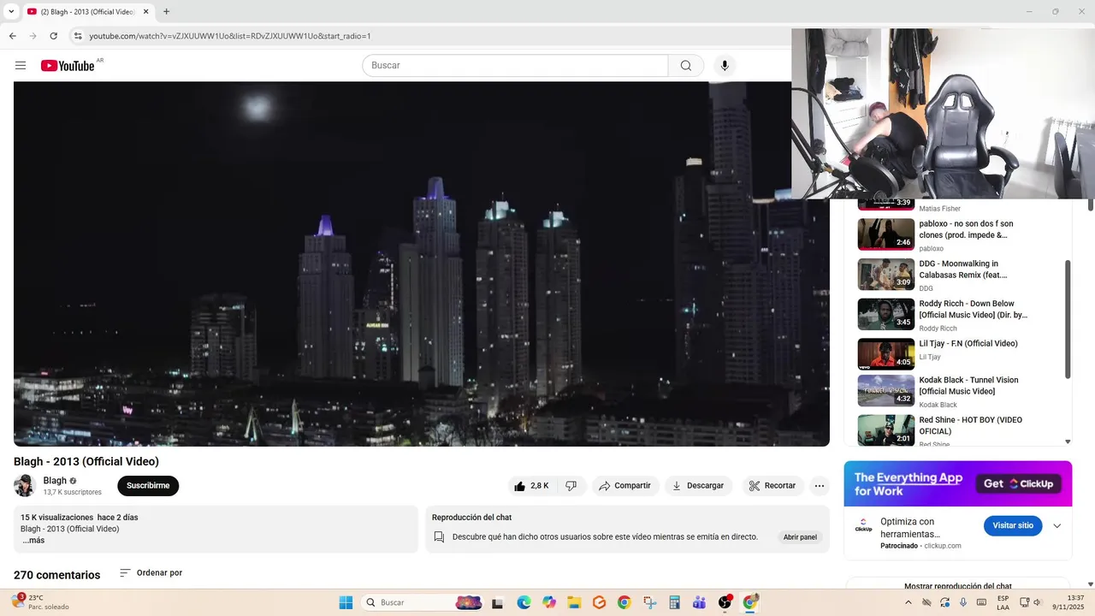1095x616 pixels.
Task: Expand the tab search dropdown arrow
Action: pos(11,12)
